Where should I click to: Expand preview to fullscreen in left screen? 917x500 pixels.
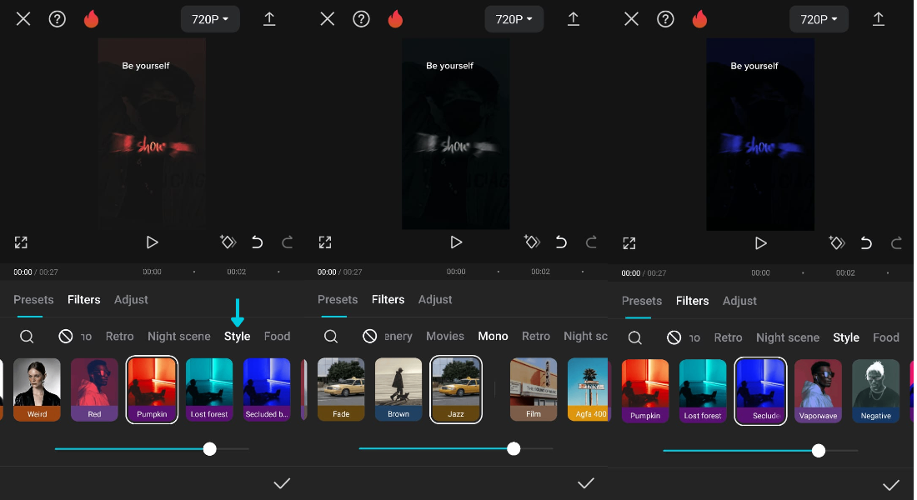pos(21,242)
